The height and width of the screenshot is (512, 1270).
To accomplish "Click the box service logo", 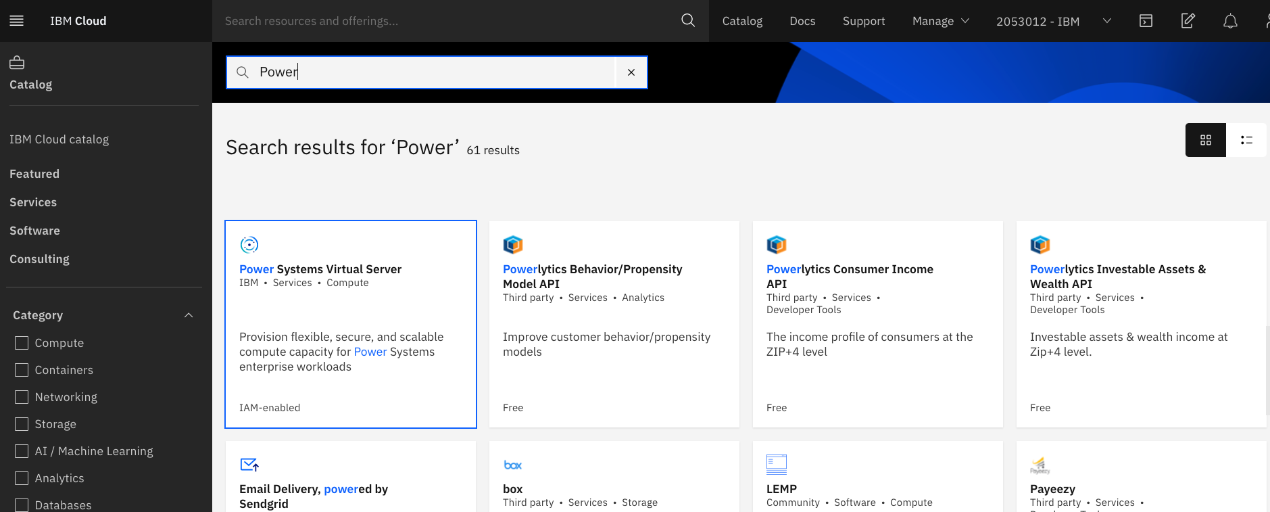I will [513, 465].
